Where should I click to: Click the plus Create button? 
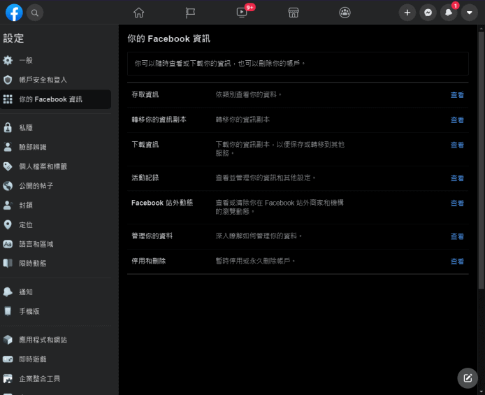[407, 13]
